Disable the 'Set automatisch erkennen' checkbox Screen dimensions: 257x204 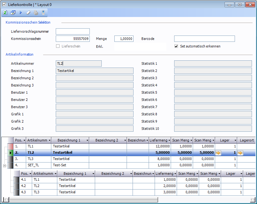tap(176, 46)
